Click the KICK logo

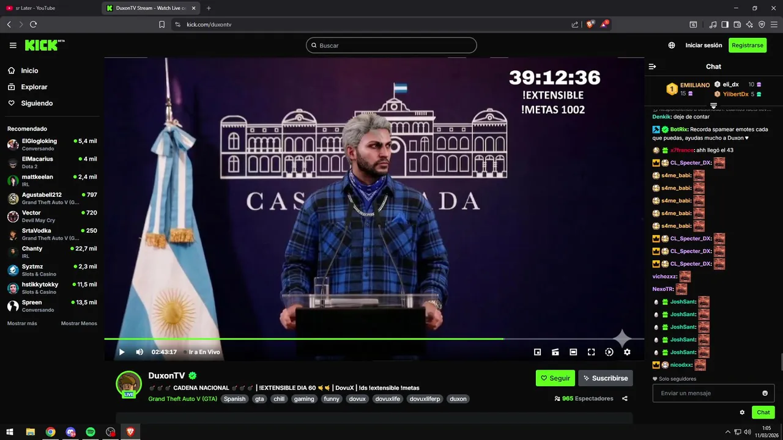[45, 45]
